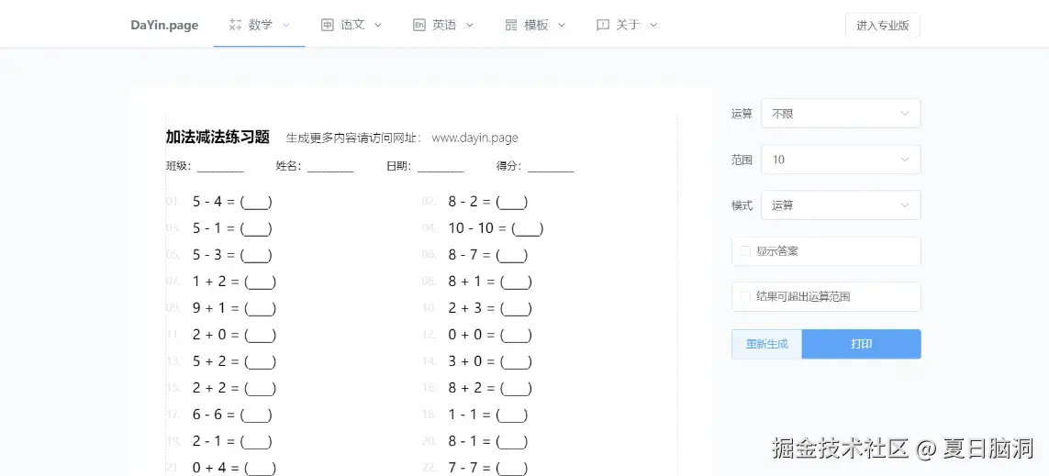The height and width of the screenshot is (476, 1049).
Task: Click problem 04: 10 - 10
Action: tap(496, 228)
